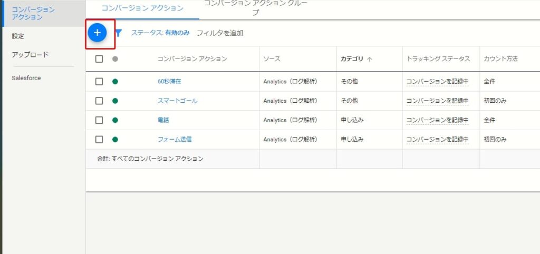The width and height of the screenshot is (540, 254).
Task: Open the 60秒滞在 conversion action link
Action: point(169,82)
